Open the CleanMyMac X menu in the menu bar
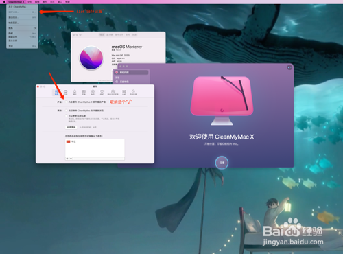 16,2
